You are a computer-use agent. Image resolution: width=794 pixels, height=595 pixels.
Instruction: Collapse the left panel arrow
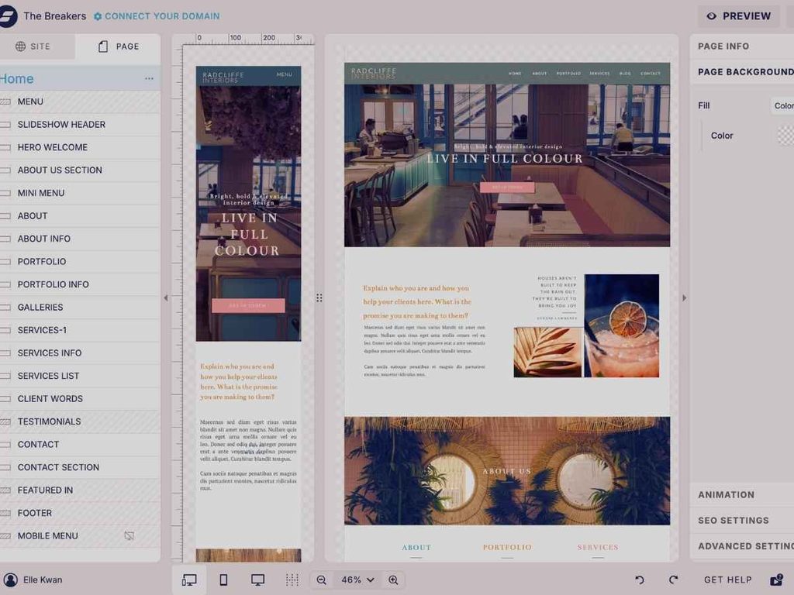click(166, 298)
